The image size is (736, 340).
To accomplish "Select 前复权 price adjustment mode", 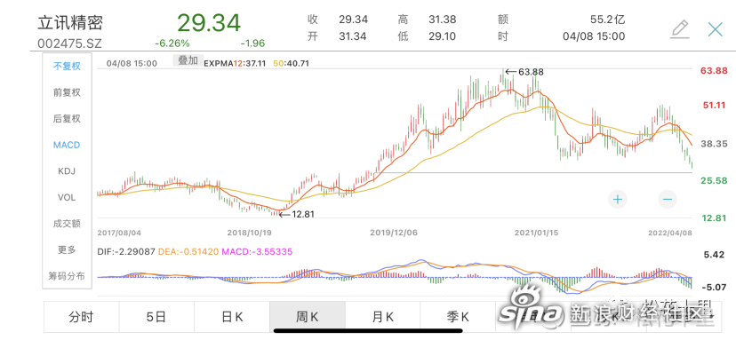I will pyautogui.click(x=67, y=92).
